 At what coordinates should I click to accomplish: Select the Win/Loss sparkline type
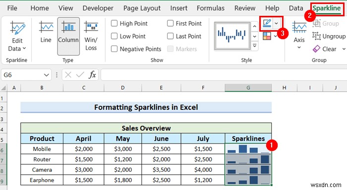[91, 27]
